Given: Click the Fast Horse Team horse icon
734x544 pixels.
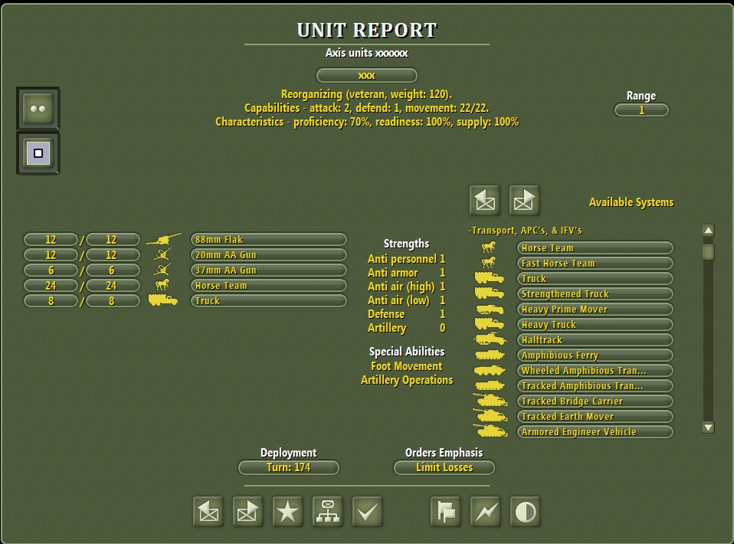Looking at the screenshot, I should point(489,263).
